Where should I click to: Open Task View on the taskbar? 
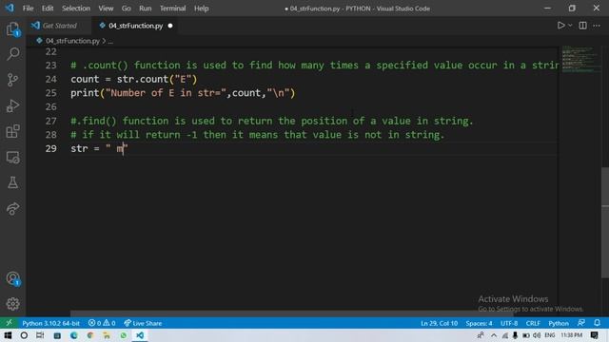40,335
